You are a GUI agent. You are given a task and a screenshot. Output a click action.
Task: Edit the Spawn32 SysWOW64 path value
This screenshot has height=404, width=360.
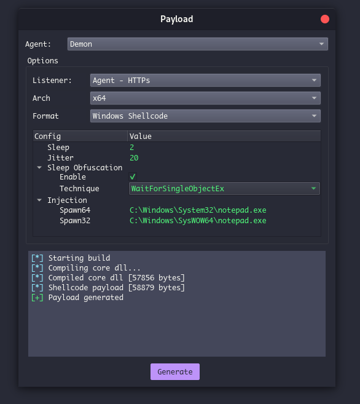click(198, 221)
